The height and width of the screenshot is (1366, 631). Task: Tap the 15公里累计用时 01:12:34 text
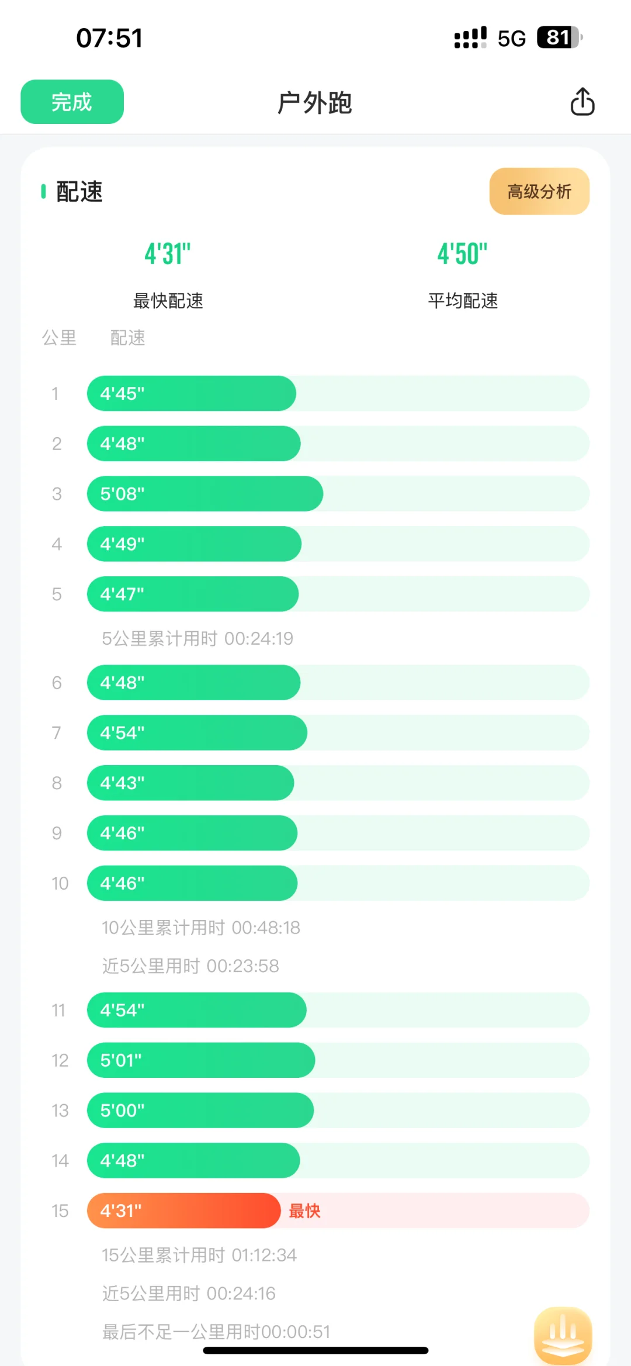click(x=199, y=1255)
